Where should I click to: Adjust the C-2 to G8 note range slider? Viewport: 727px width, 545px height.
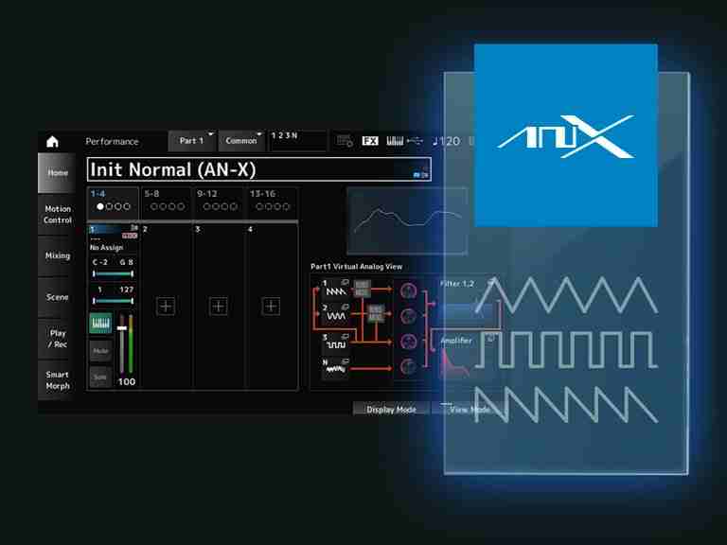[114, 273]
